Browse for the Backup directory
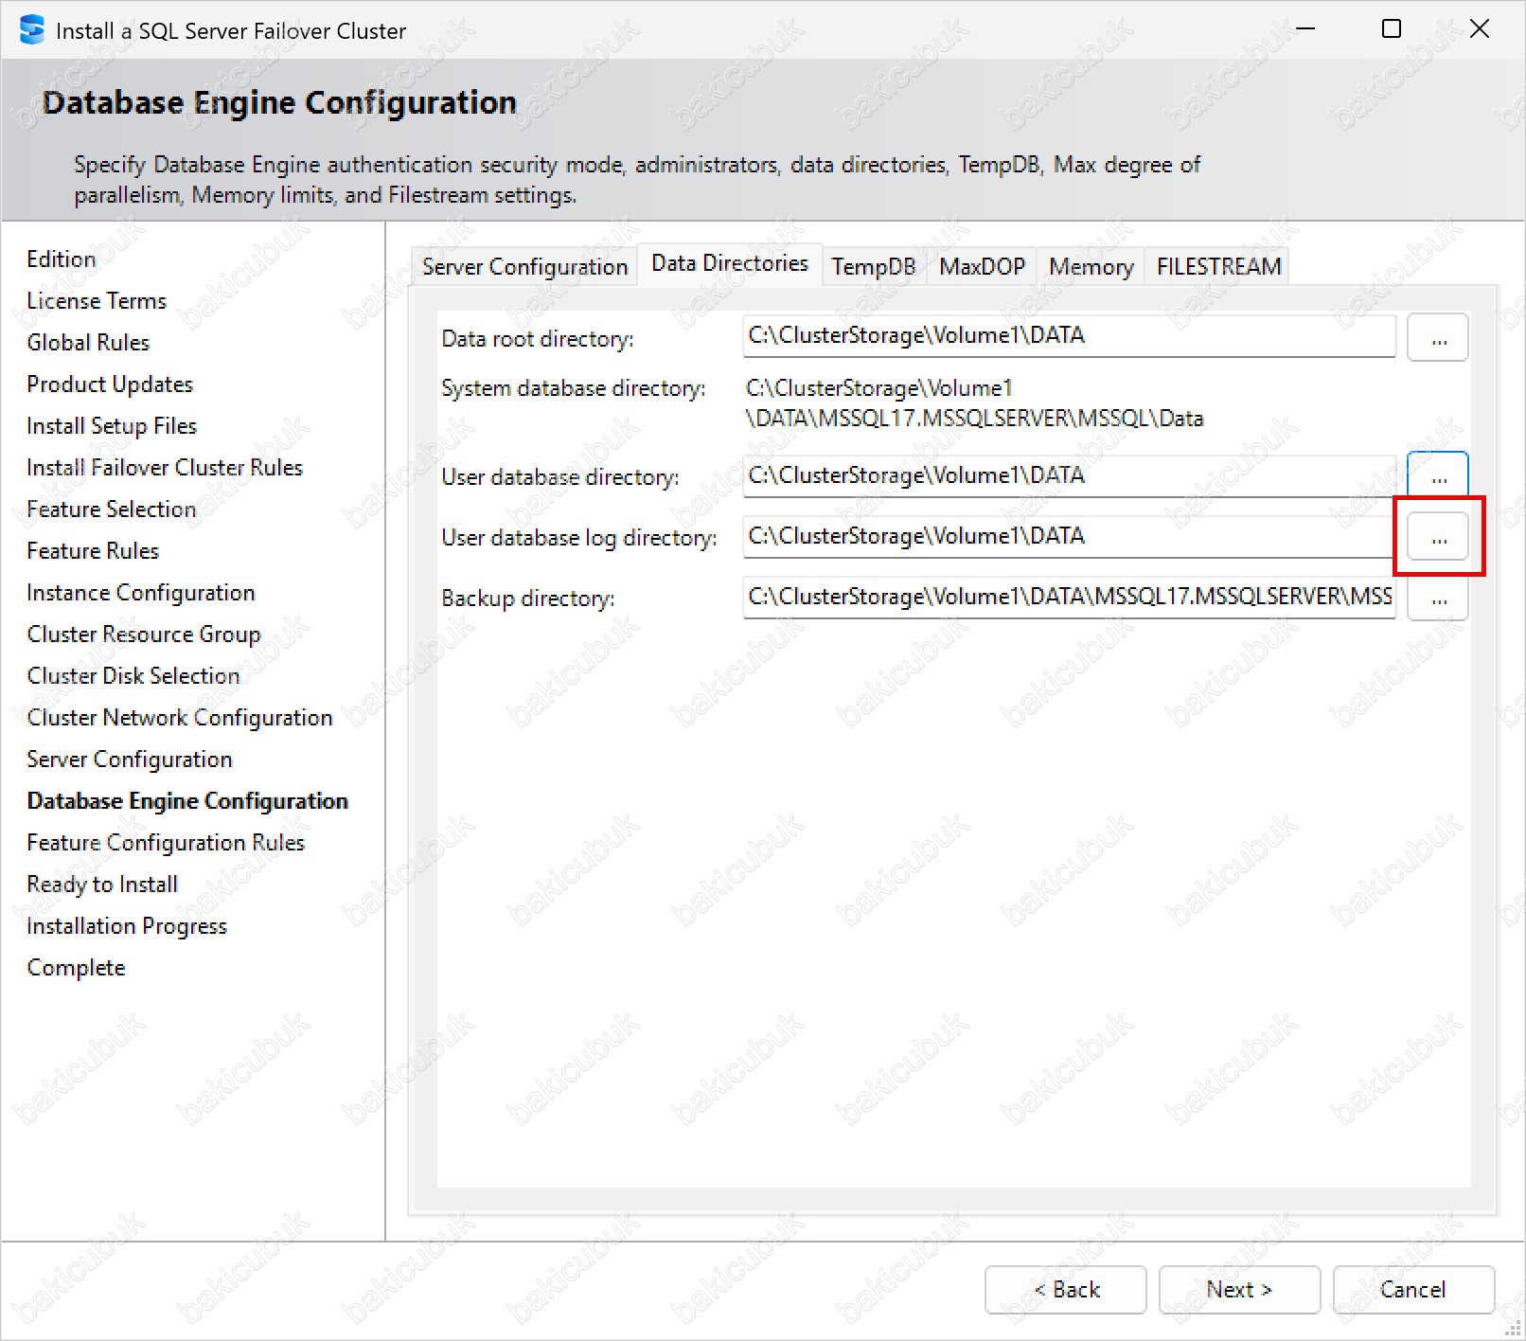 tap(1437, 599)
